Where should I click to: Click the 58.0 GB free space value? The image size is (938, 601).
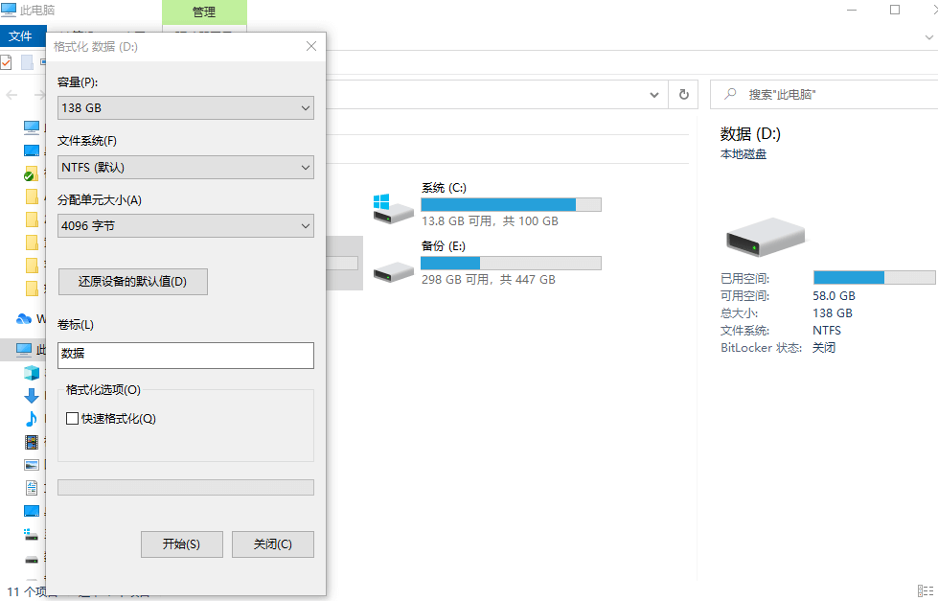click(834, 296)
